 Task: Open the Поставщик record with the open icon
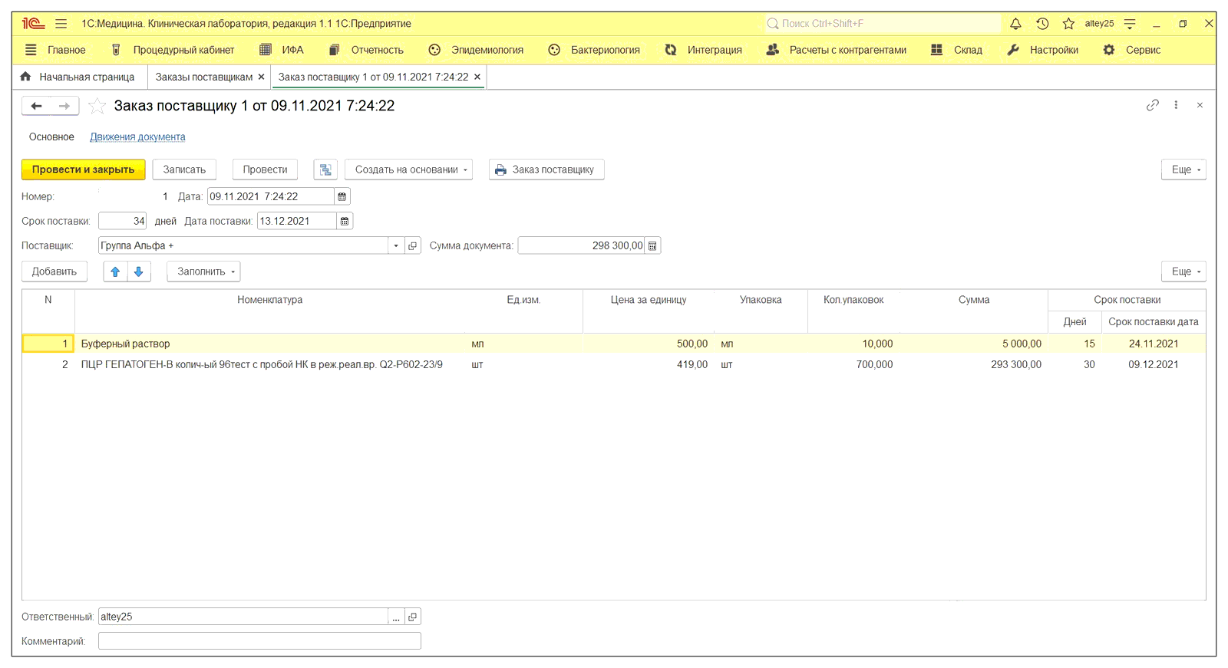412,245
